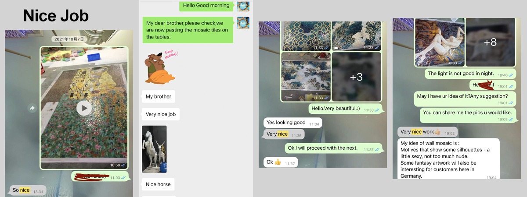Tap the 'Nice horse' message bubble
This screenshot has width=527, height=197.
[158, 184]
